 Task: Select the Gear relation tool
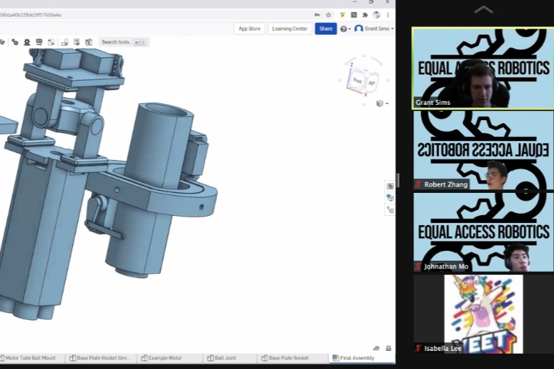tap(15, 42)
